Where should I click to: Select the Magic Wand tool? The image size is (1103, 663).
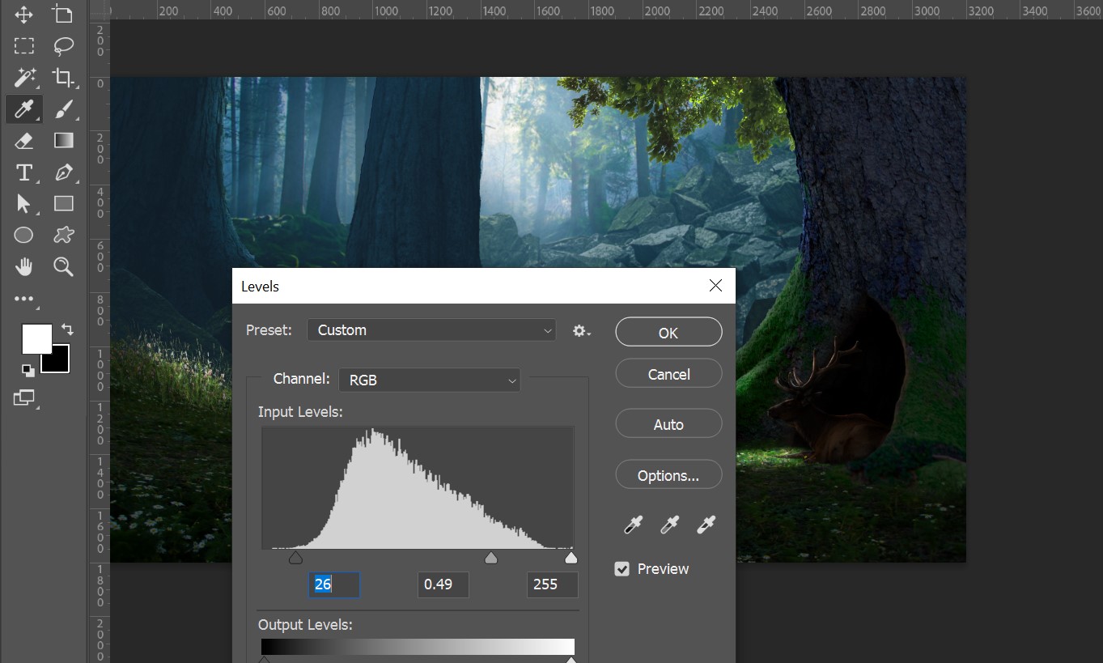[x=24, y=77]
